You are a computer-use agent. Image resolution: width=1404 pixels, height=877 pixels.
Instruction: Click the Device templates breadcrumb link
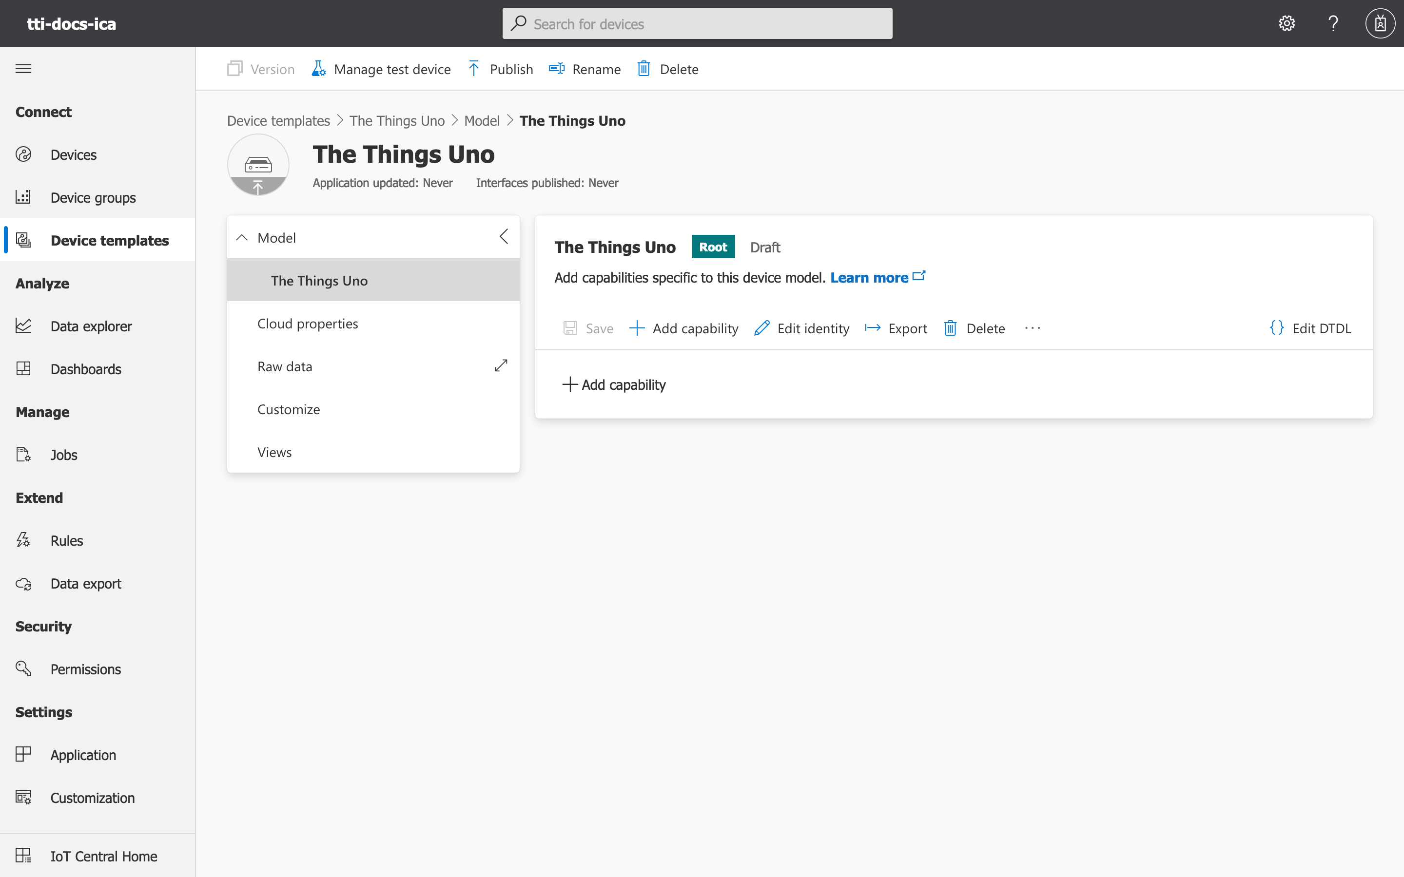click(x=278, y=121)
